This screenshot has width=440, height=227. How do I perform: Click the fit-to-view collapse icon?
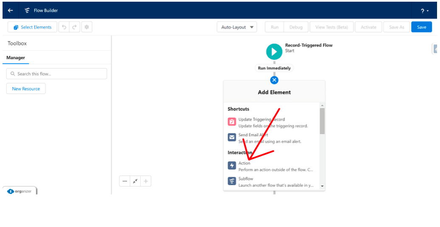click(x=135, y=181)
